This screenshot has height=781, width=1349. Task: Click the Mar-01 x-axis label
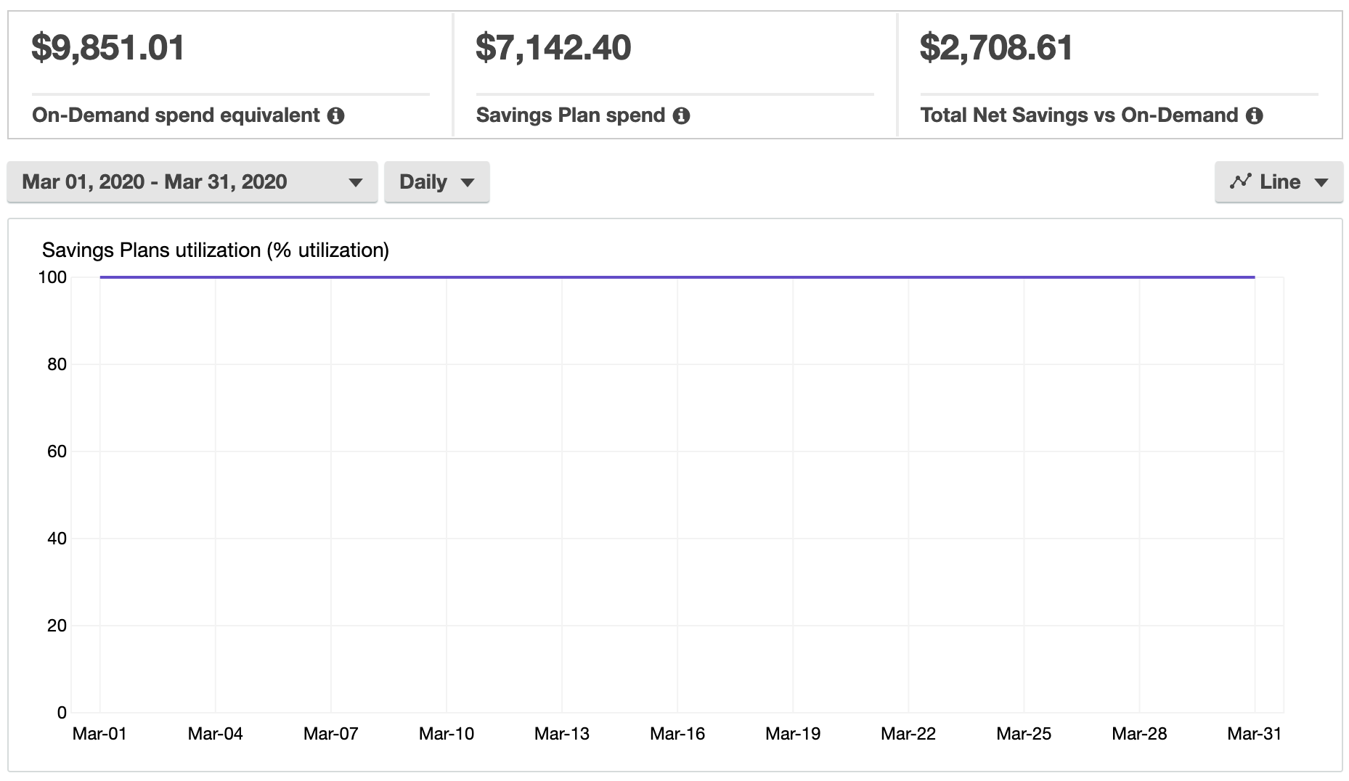(99, 734)
